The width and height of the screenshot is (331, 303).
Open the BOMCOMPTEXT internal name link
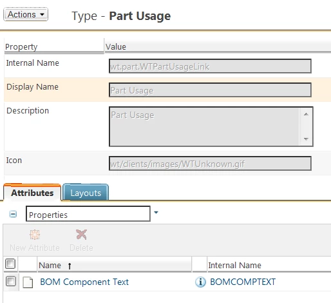coord(243,282)
